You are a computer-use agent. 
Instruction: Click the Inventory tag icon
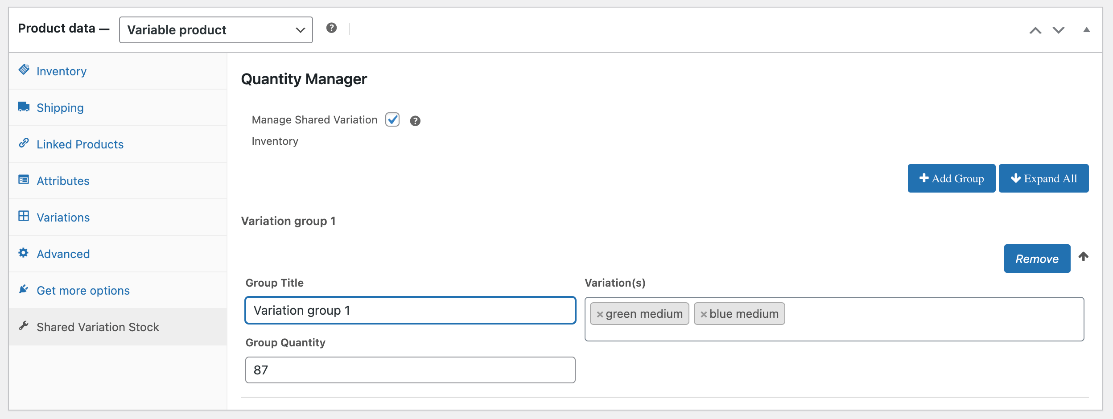coord(24,70)
